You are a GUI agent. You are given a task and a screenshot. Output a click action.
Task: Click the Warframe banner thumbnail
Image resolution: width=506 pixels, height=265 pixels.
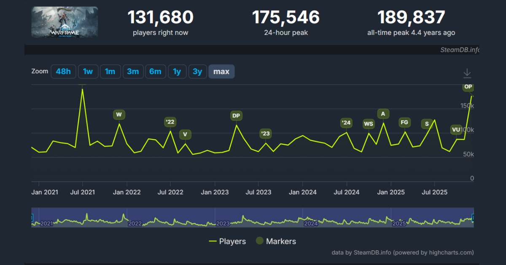click(64, 22)
